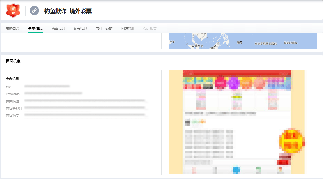
Task: Click the blurred keywords field value
Action: coord(53,93)
